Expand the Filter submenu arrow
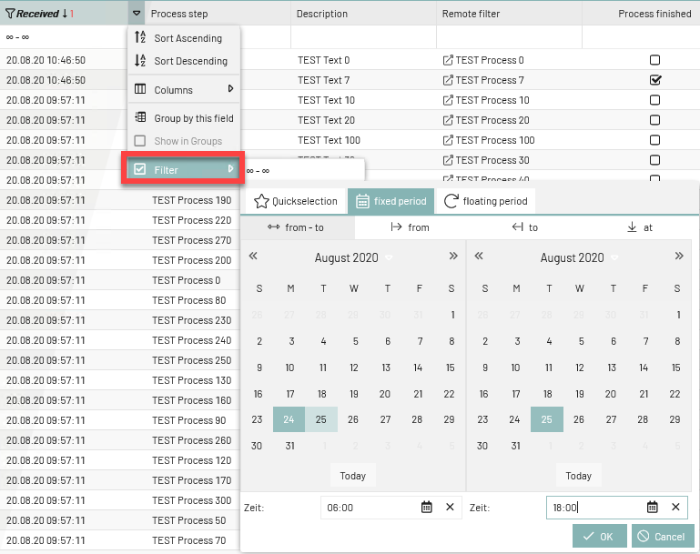 coord(231,169)
